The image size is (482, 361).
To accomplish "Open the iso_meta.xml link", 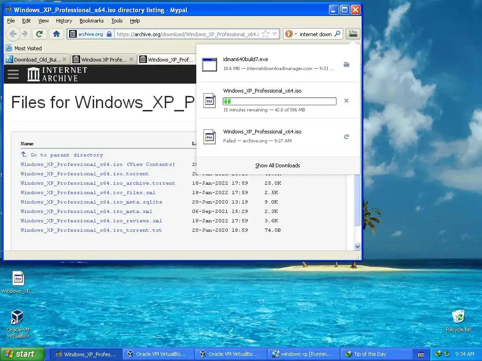I will pyautogui.click(x=87, y=211).
